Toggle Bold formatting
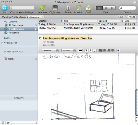The height and width of the screenshot is (125, 138). point(86,50)
